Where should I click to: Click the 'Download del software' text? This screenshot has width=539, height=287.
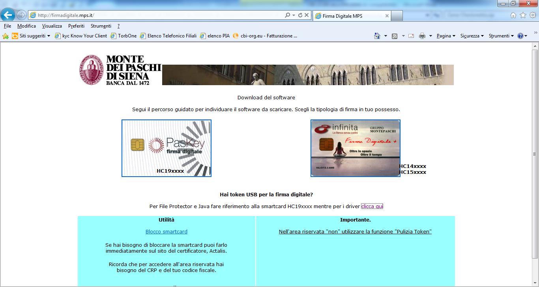pos(266,97)
